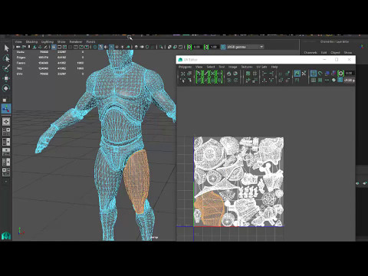Activate the Rotate tool icon
This screenshot has height=276, width=368.
[6, 88]
